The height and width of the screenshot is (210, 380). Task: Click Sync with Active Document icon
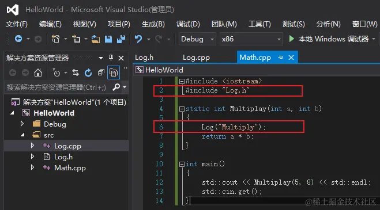coord(76,72)
